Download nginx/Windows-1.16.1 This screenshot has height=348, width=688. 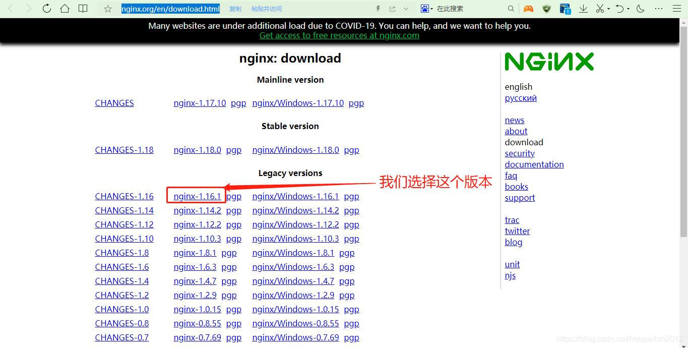tap(295, 196)
